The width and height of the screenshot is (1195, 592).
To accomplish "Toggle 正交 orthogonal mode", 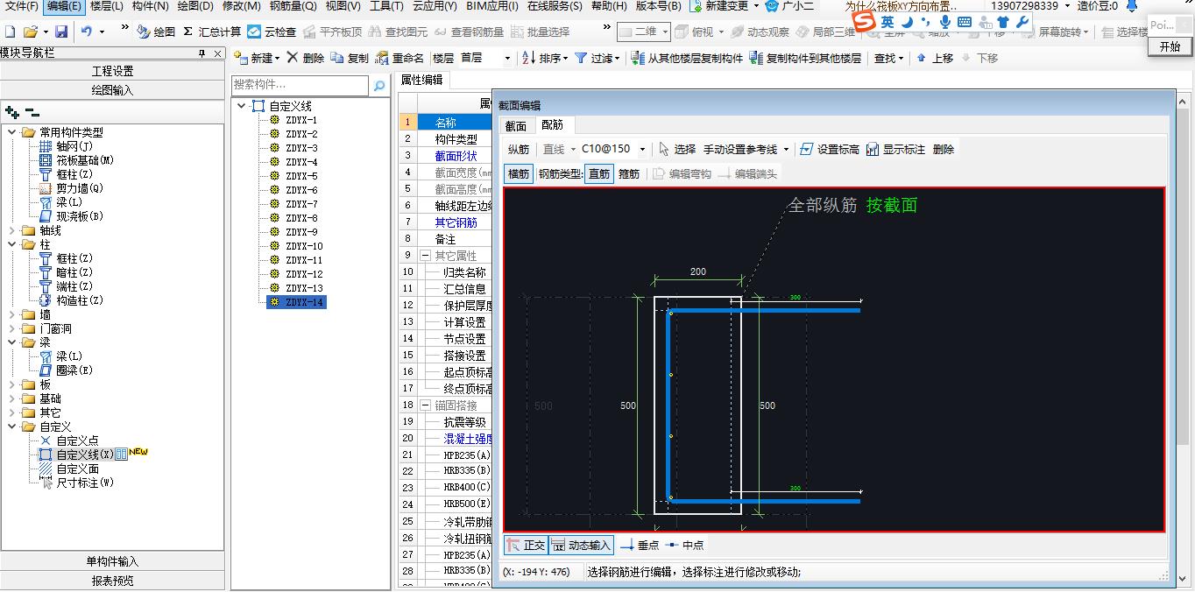I will (526, 545).
